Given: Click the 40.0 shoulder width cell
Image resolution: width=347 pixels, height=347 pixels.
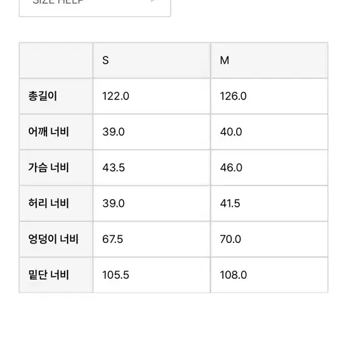Looking at the screenshot, I should [x=269, y=132].
